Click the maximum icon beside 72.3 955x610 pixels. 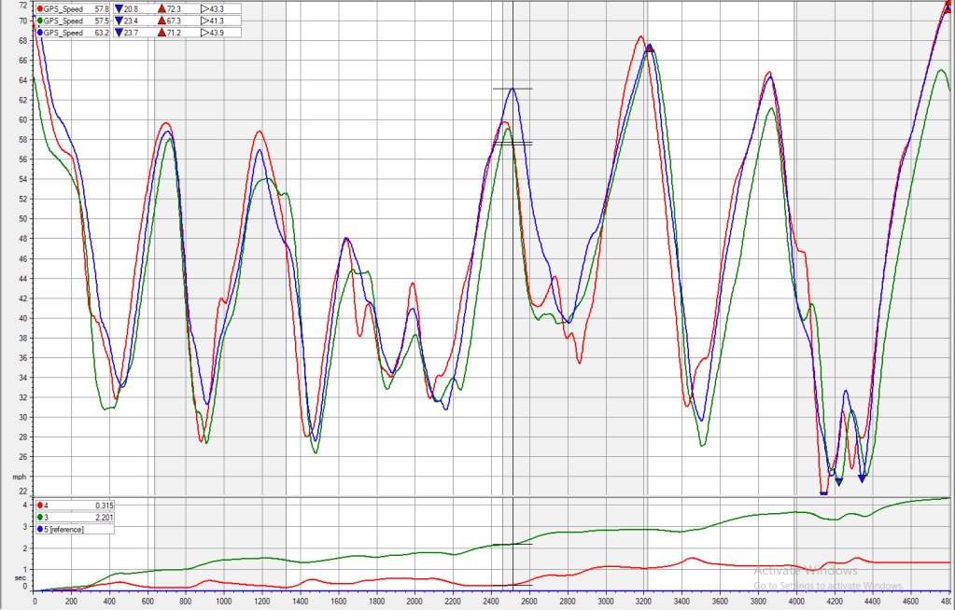coord(162,8)
